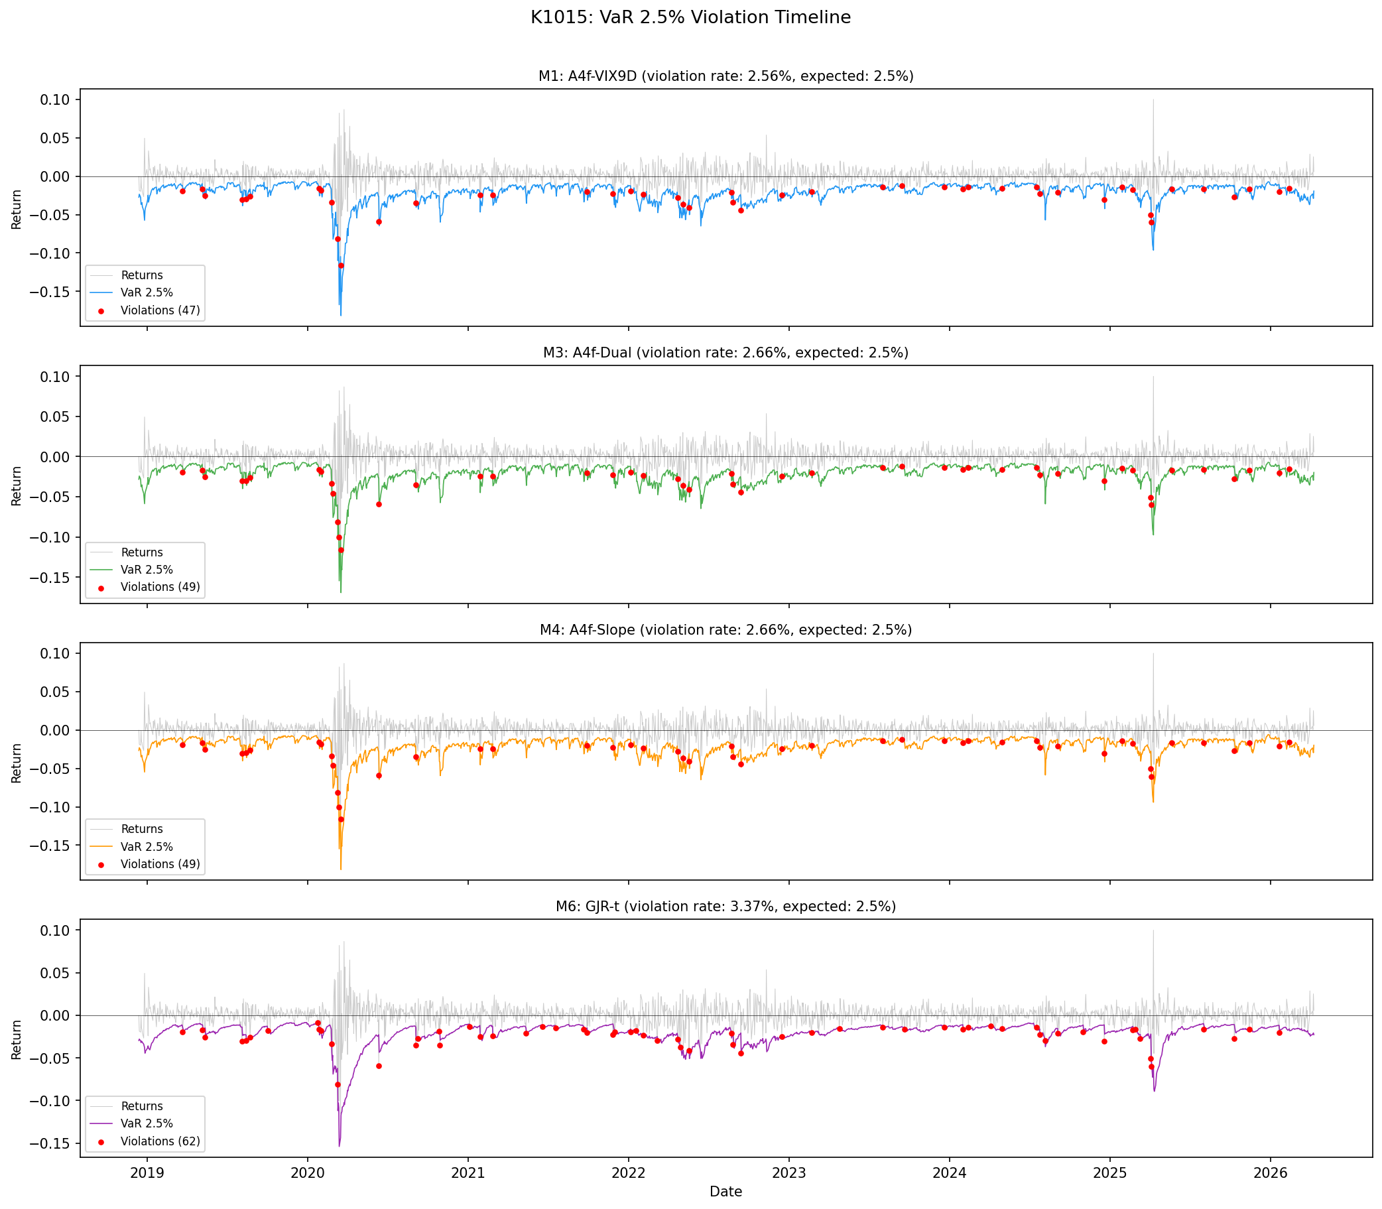
Task: Click the main title K1015 VaR Violation Timeline
Action: 690,17
